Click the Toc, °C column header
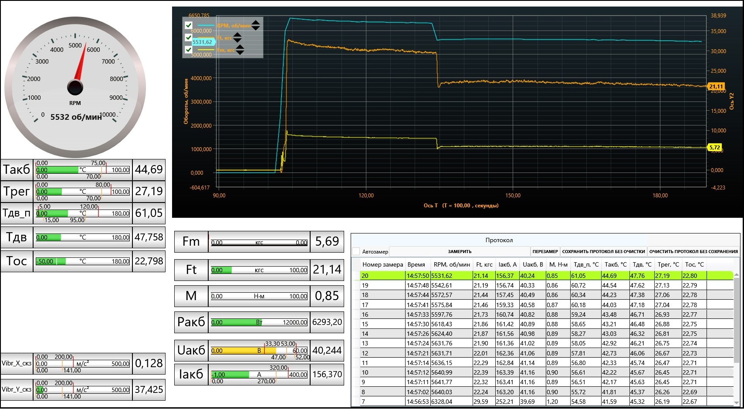 (x=694, y=264)
